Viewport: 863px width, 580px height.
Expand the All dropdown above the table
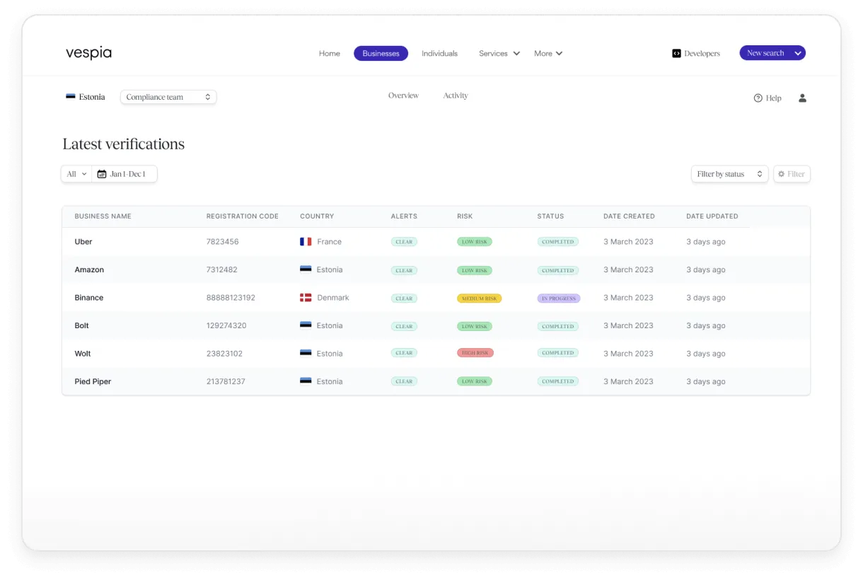tap(75, 173)
